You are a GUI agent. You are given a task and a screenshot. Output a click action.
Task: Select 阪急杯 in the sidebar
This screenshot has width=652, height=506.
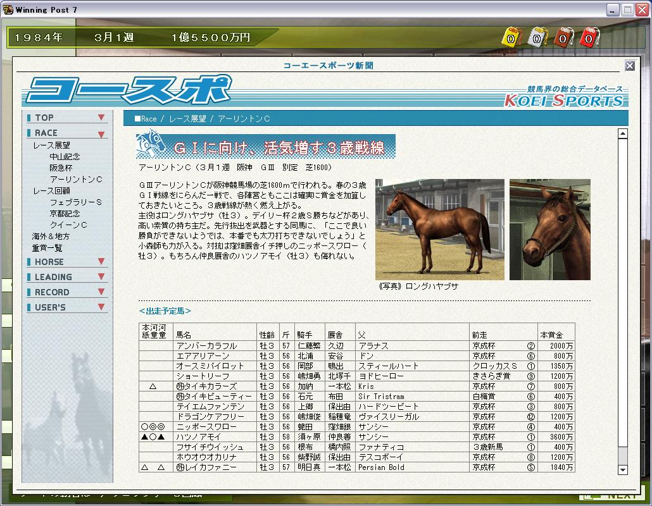coord(61,168)
